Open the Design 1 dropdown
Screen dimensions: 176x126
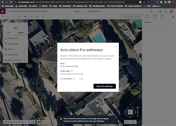pos(79,11)
